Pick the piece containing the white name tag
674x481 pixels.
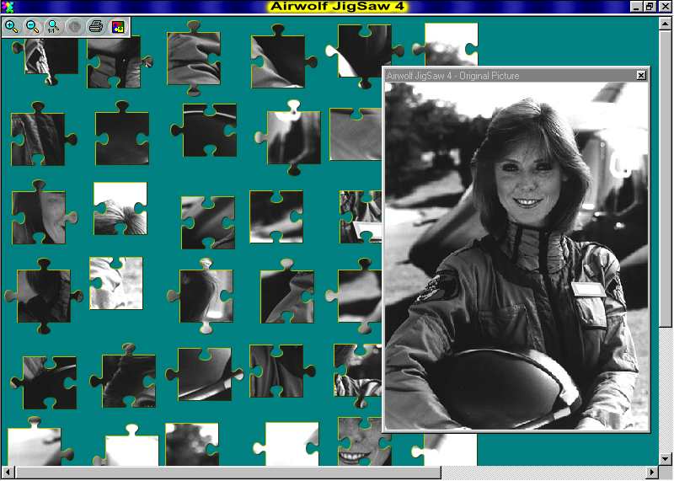(x=361, y=217)
